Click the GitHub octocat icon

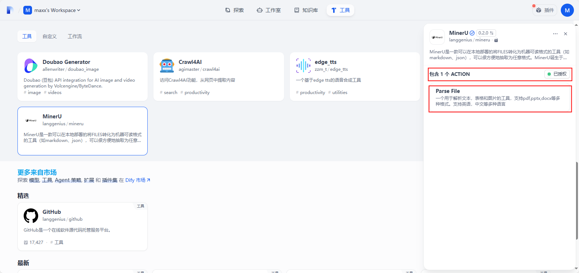coord(31,216)
